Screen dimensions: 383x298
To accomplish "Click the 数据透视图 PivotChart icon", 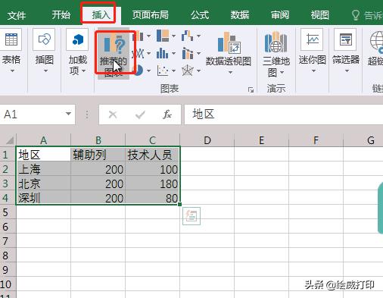I will click(229, 42).
